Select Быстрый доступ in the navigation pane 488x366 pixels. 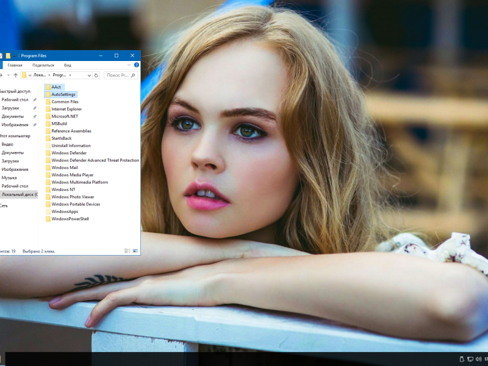[15, 91]
